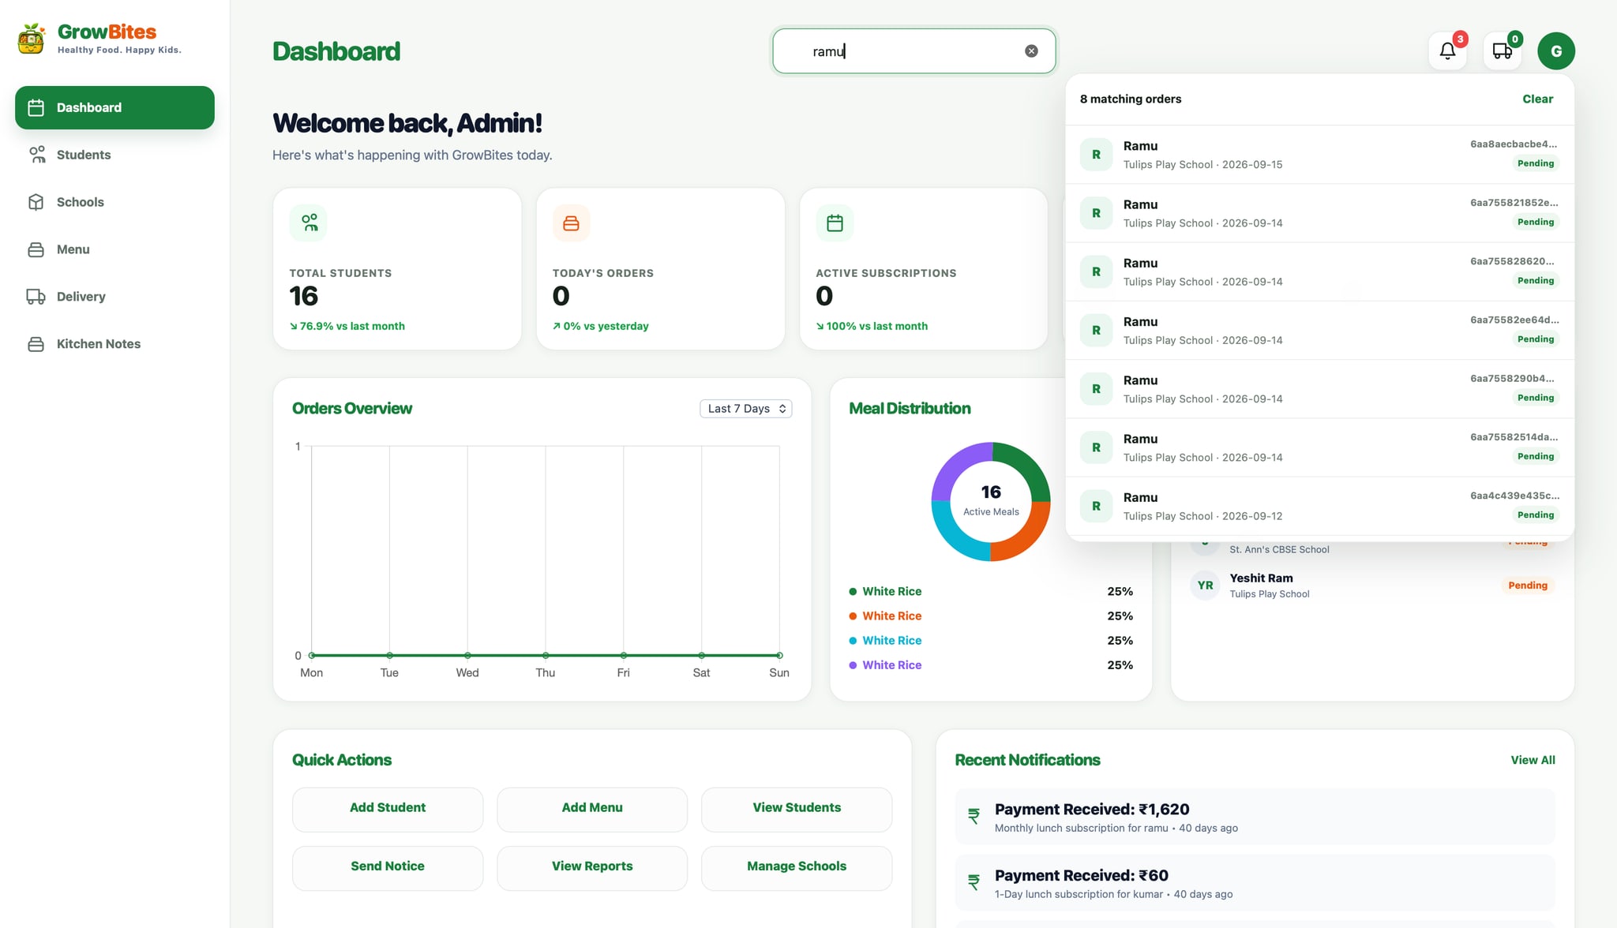
Task: Click the YR avatar for Yeshit Ram
Action: pyautogui.click(x=1205, y=586)
